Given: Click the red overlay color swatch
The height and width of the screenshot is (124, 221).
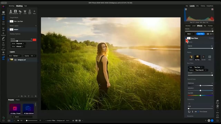Looking at the screenshot, I should pyautogui.click(x=35, y=40).
